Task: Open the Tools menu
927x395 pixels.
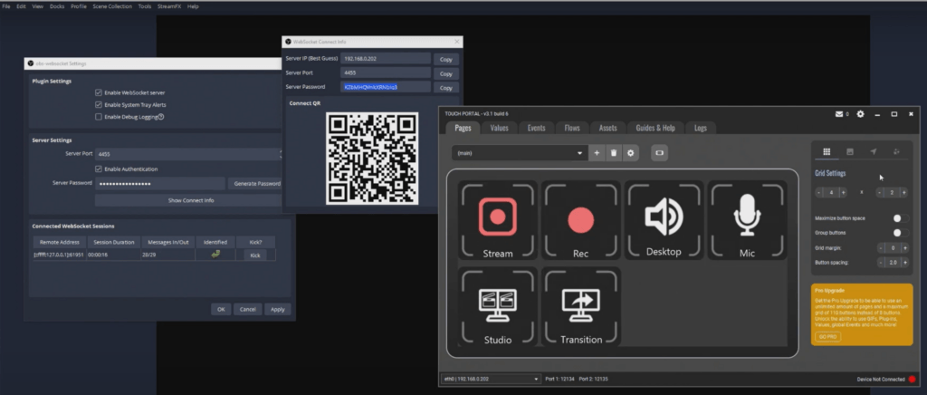Action: (x=145, y=6)
